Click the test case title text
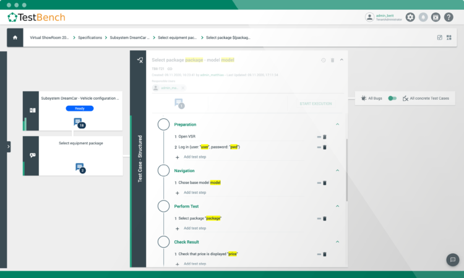Image resolution: width=464 pixels, height=278 pixels. click(x=193, y=60)
